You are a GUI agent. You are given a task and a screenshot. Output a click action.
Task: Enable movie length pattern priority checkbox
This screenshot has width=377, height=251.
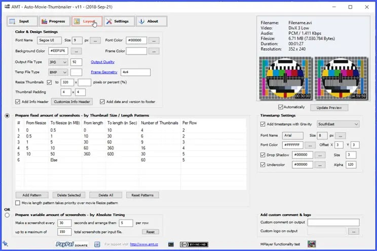tap(18, 203)
